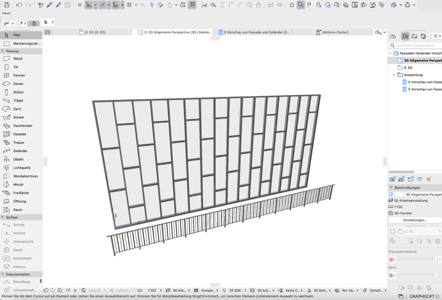The image size is (442, 300).
Task: Click the flag icon in top toolbar
Action: coord(309,5)
